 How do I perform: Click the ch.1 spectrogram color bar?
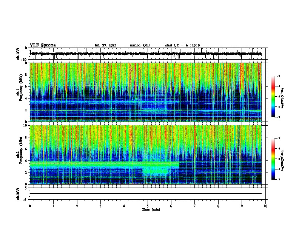coord(273,97)
